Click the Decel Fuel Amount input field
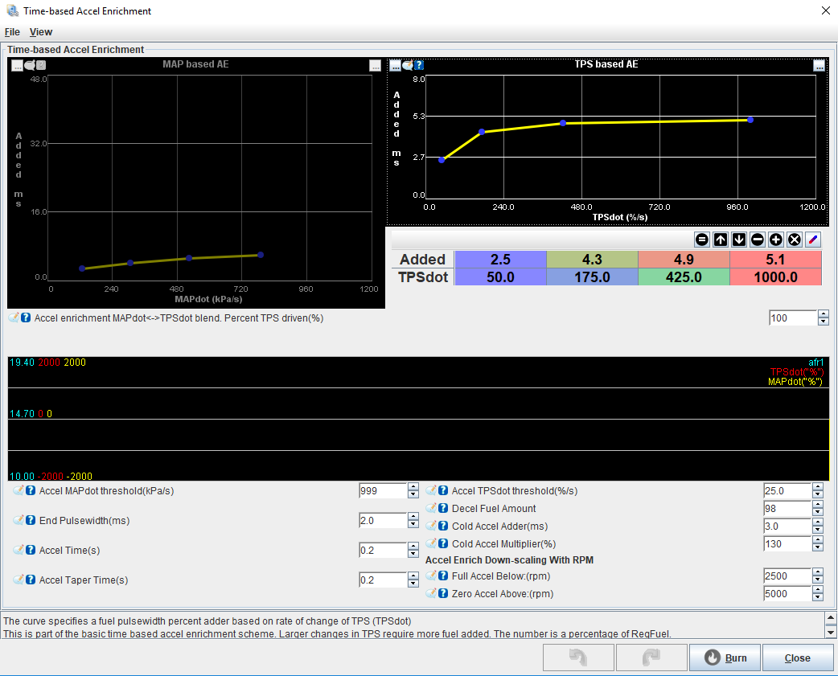 click(x=787, y=508)
